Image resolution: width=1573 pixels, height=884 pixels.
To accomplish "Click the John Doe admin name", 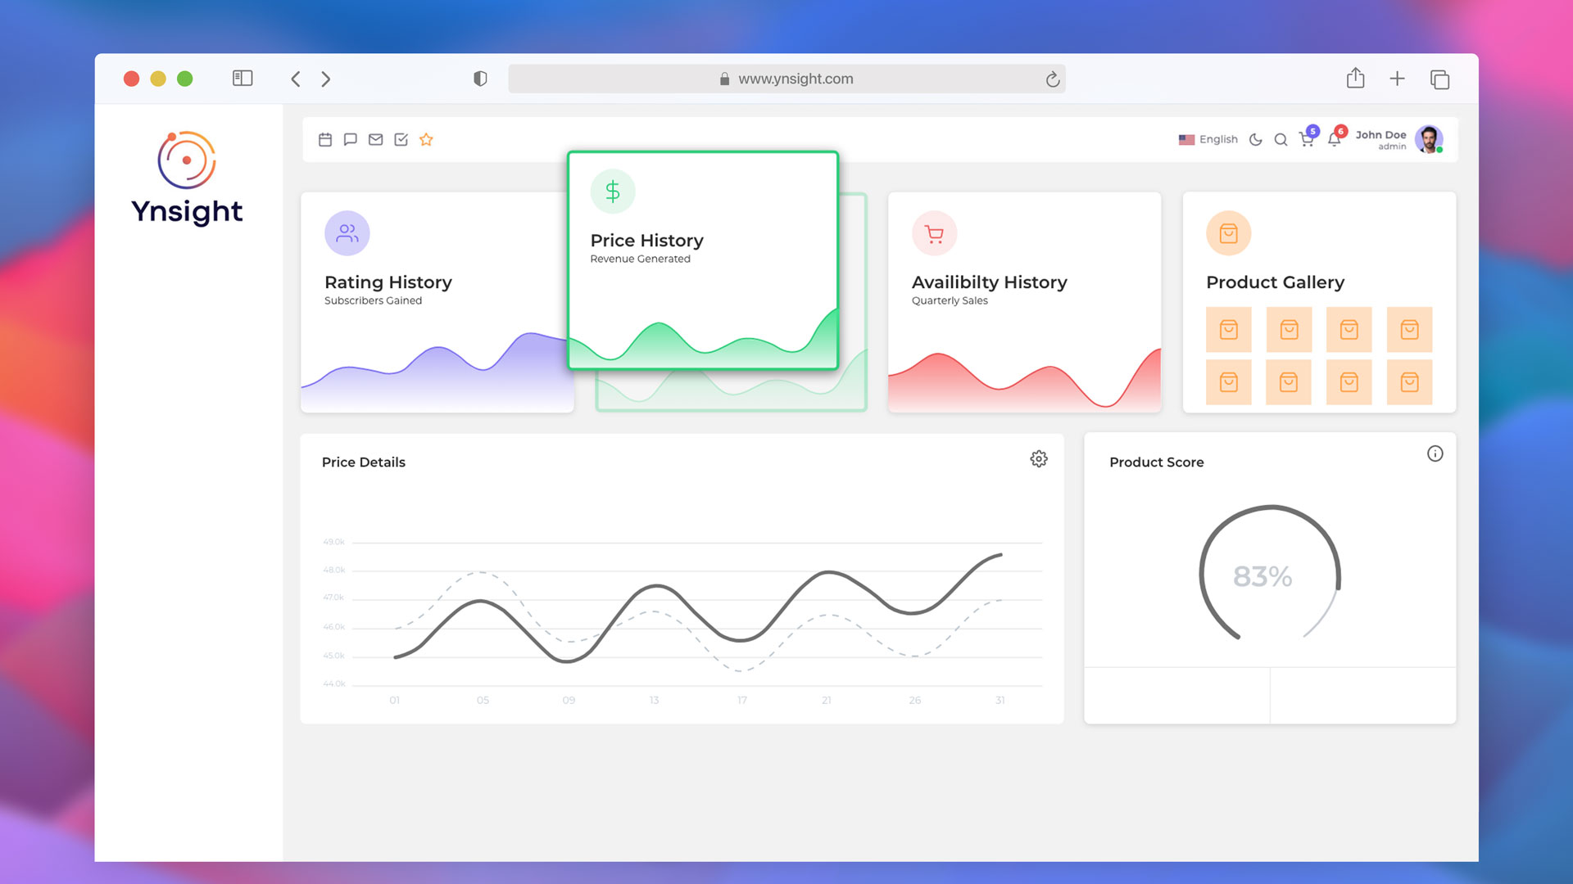I will click(x=1381, y=140).
